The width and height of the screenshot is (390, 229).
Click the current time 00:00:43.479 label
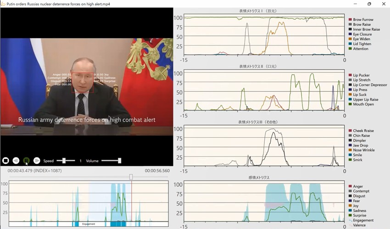tap(34, 171)
